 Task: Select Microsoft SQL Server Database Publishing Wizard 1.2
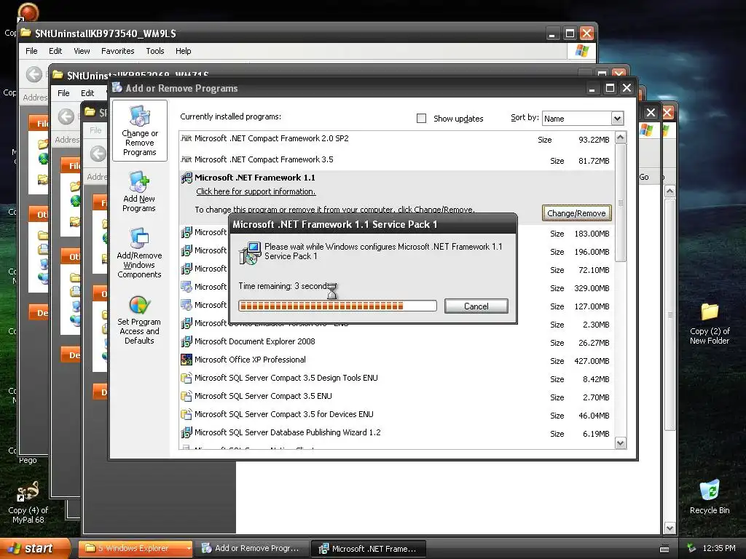[x=397, y=433]
